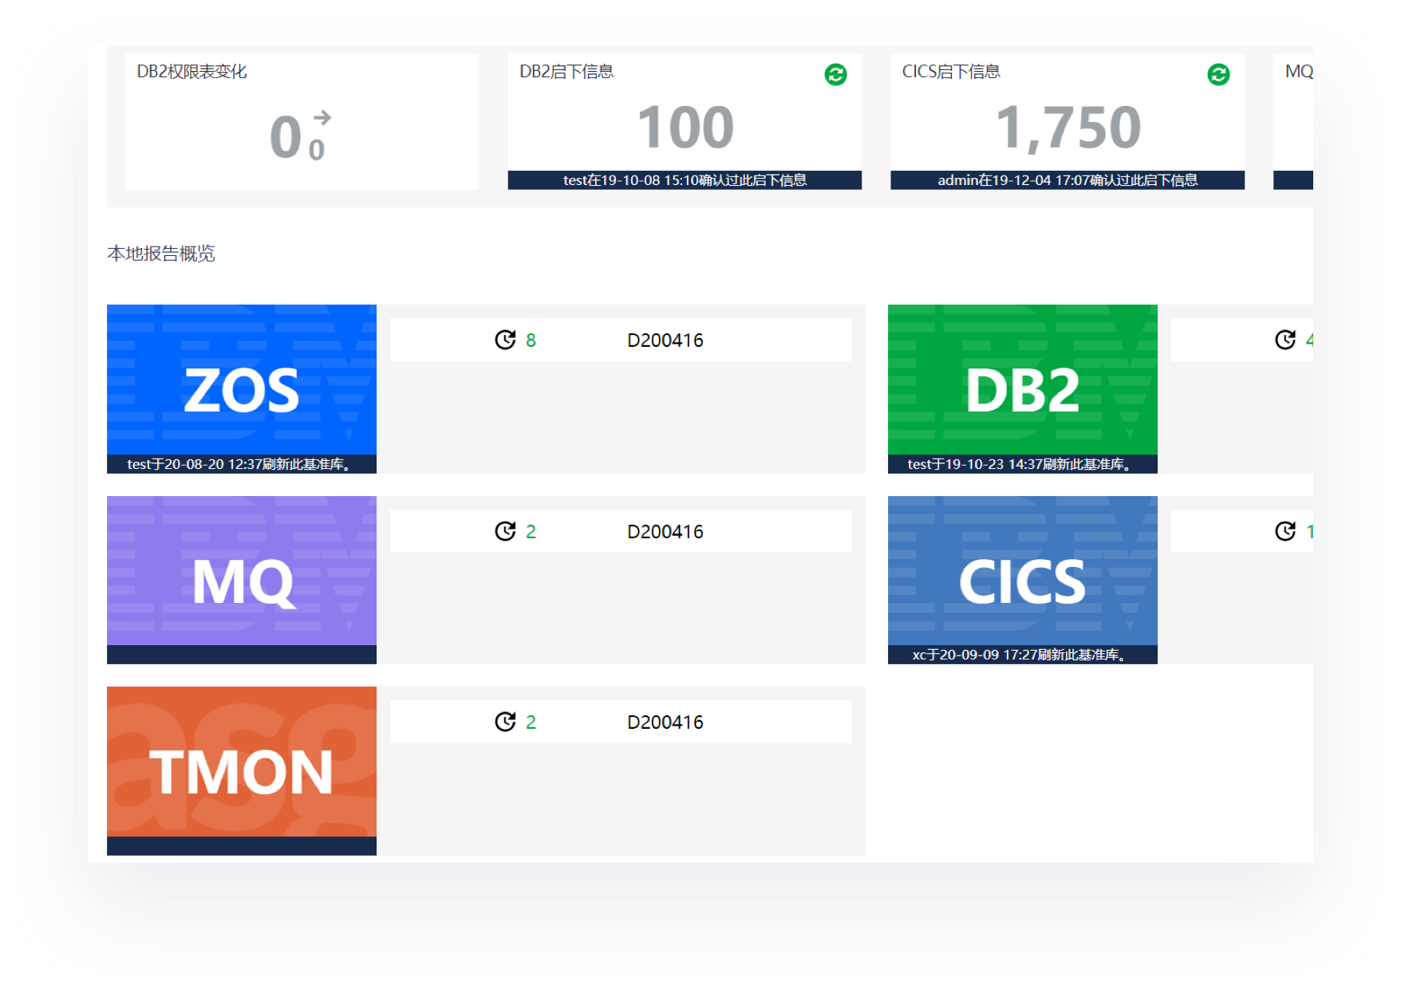Click the refresh clock icon in the CICS row

pyautogui.click(x=1285, y=531)
